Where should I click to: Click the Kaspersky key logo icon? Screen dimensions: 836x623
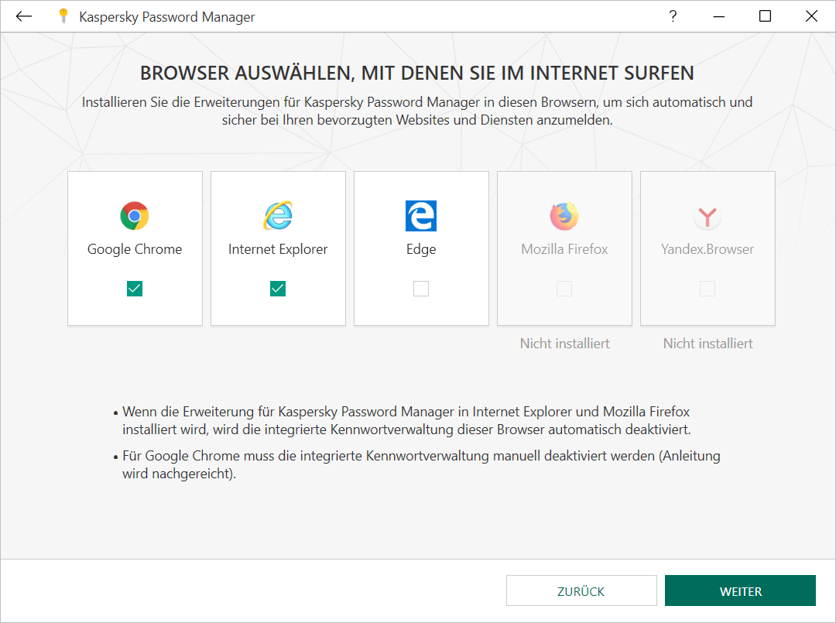click(x=63, y=16)
